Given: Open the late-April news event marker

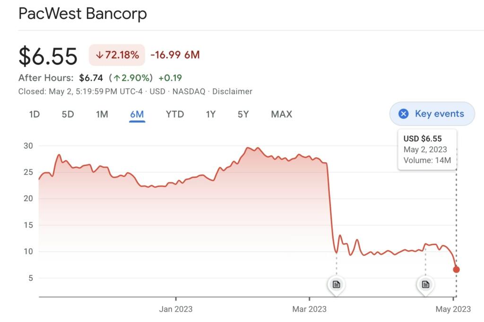Looking at the screenshot, I should (x=425, y=284).
